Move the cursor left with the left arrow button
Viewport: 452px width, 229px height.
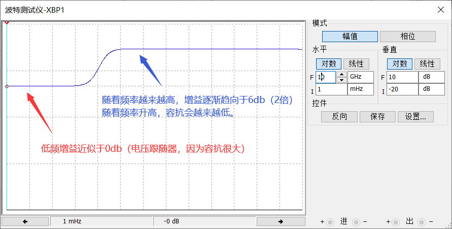coord(25,221)
